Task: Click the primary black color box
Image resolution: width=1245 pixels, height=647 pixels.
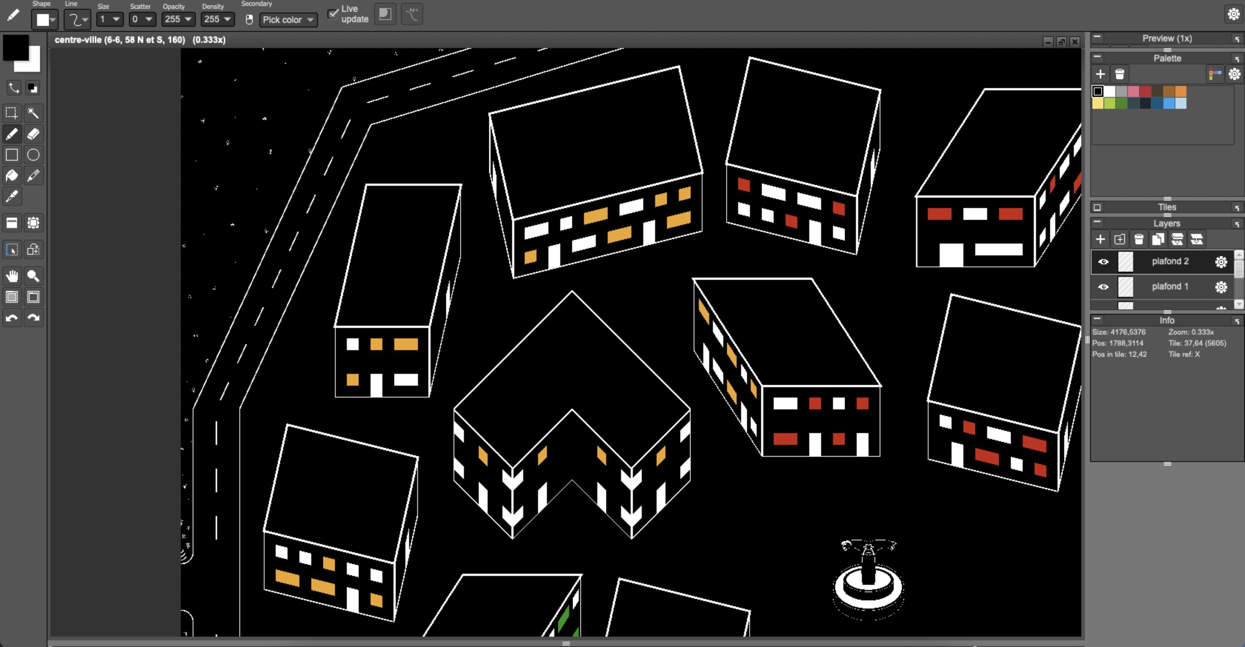Action: [x=16, y=47]
